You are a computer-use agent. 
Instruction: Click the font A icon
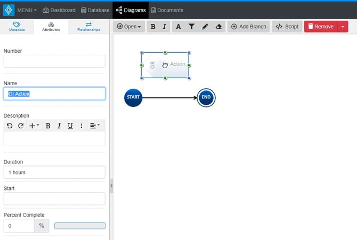(178, 27)
